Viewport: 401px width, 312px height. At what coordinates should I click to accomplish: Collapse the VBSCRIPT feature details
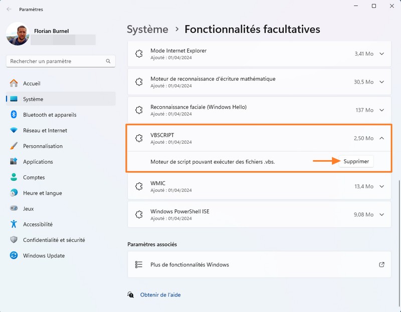point(382,138)
